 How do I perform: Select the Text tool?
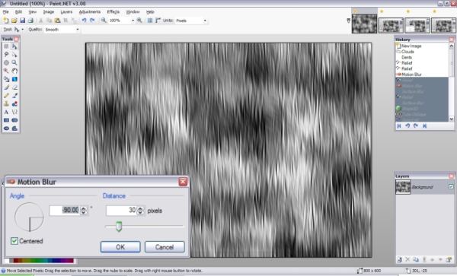point(6,112)
